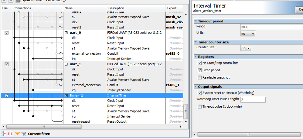This screenshot has width=303, height=139.
Task: Click the system table's horizontal scrollbar thumb
Action: (x=44, y=127)
